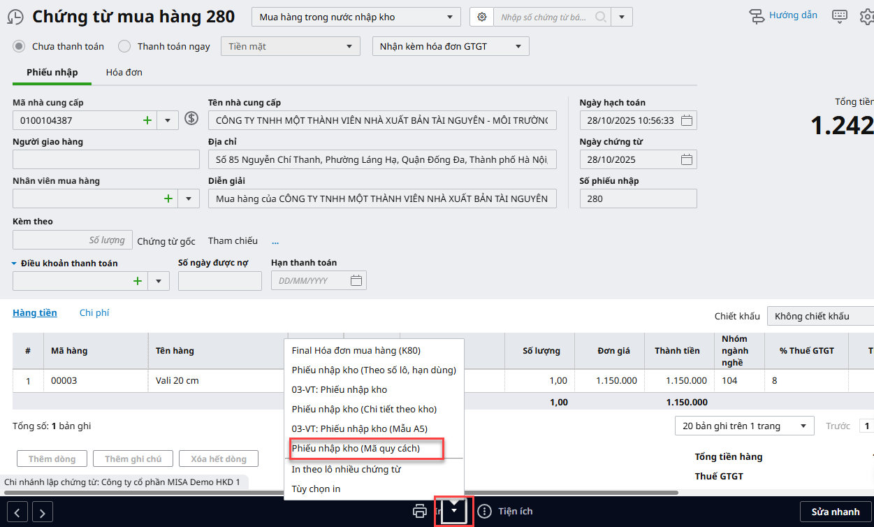Click the Sửa nhanh button
This screenshot has width=874, height=527.
[x=835, y=512]
